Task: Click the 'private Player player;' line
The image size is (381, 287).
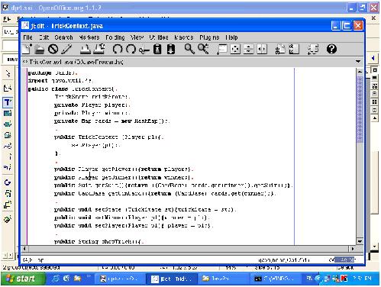Action: 92,105
